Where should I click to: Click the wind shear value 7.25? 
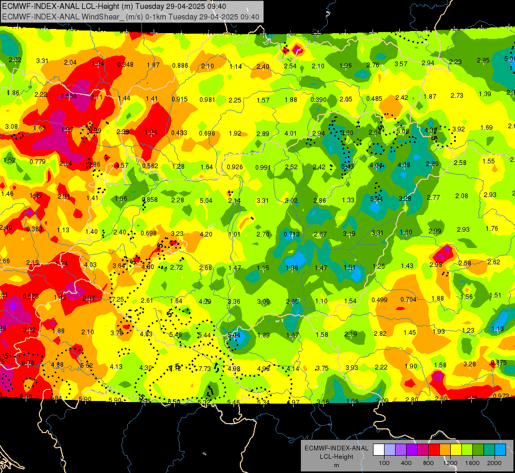click(118, 300)
